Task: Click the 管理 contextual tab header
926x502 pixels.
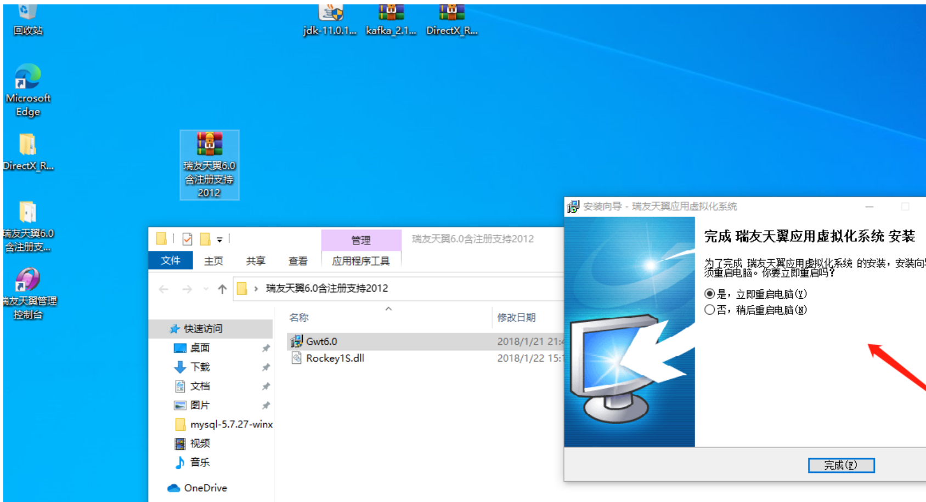Action: 361,240
